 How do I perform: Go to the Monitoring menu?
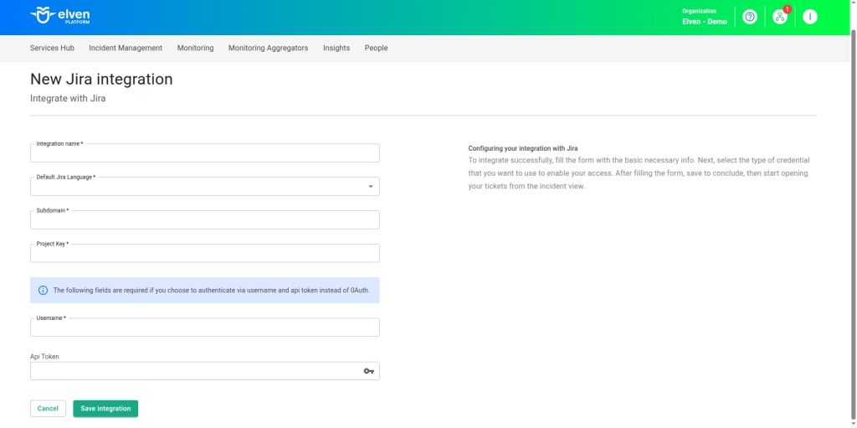tap(195, 49)
